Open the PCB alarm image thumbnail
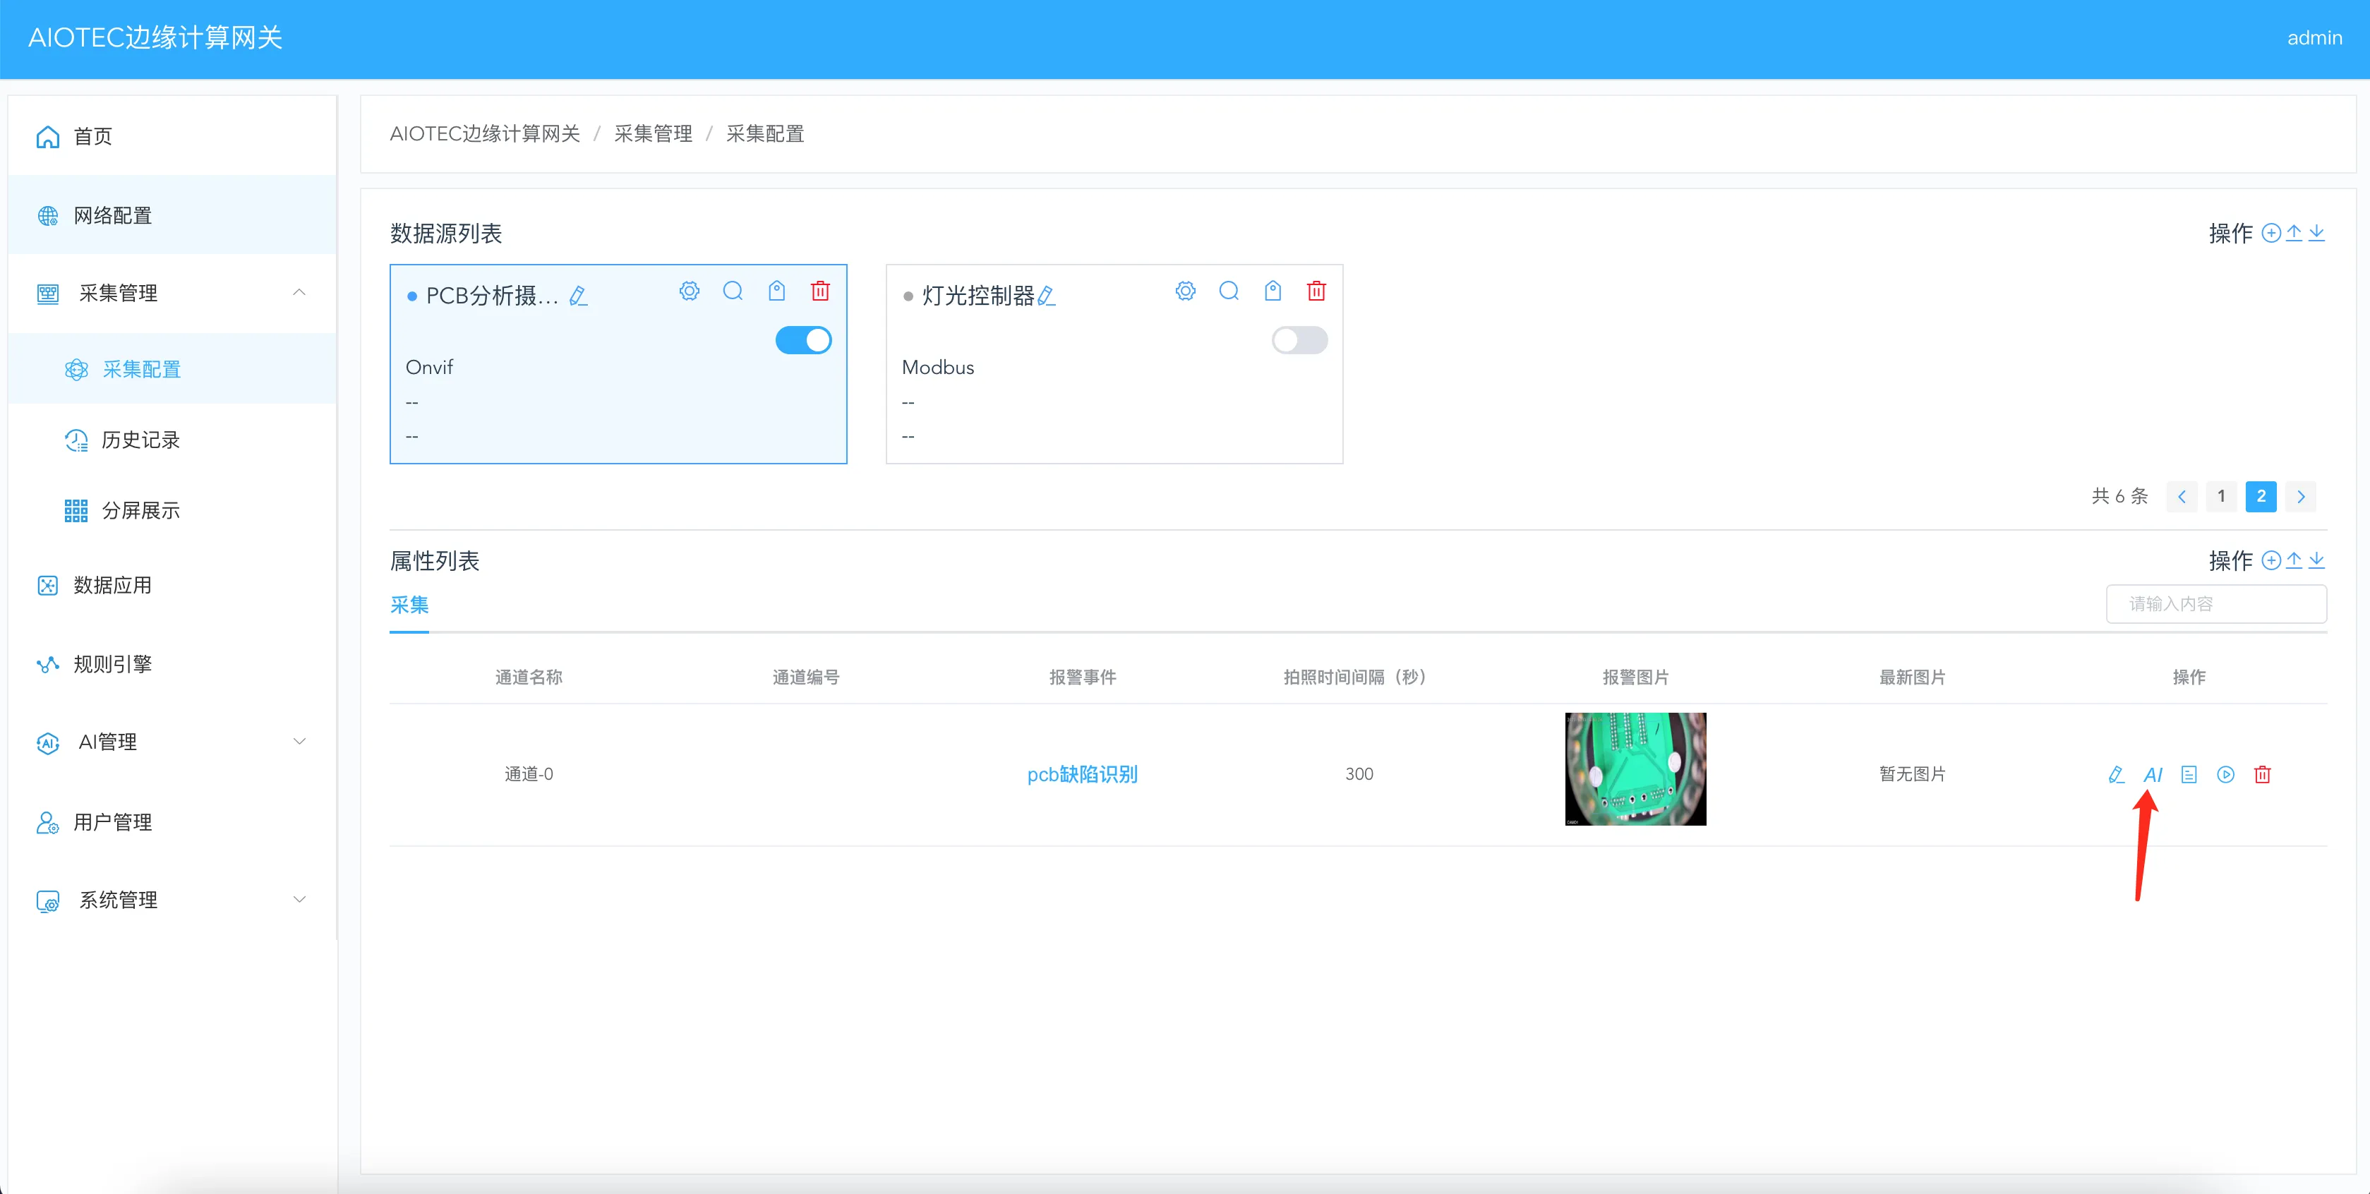The width and height of the screenshot is (2370, 1194). 1635,769
